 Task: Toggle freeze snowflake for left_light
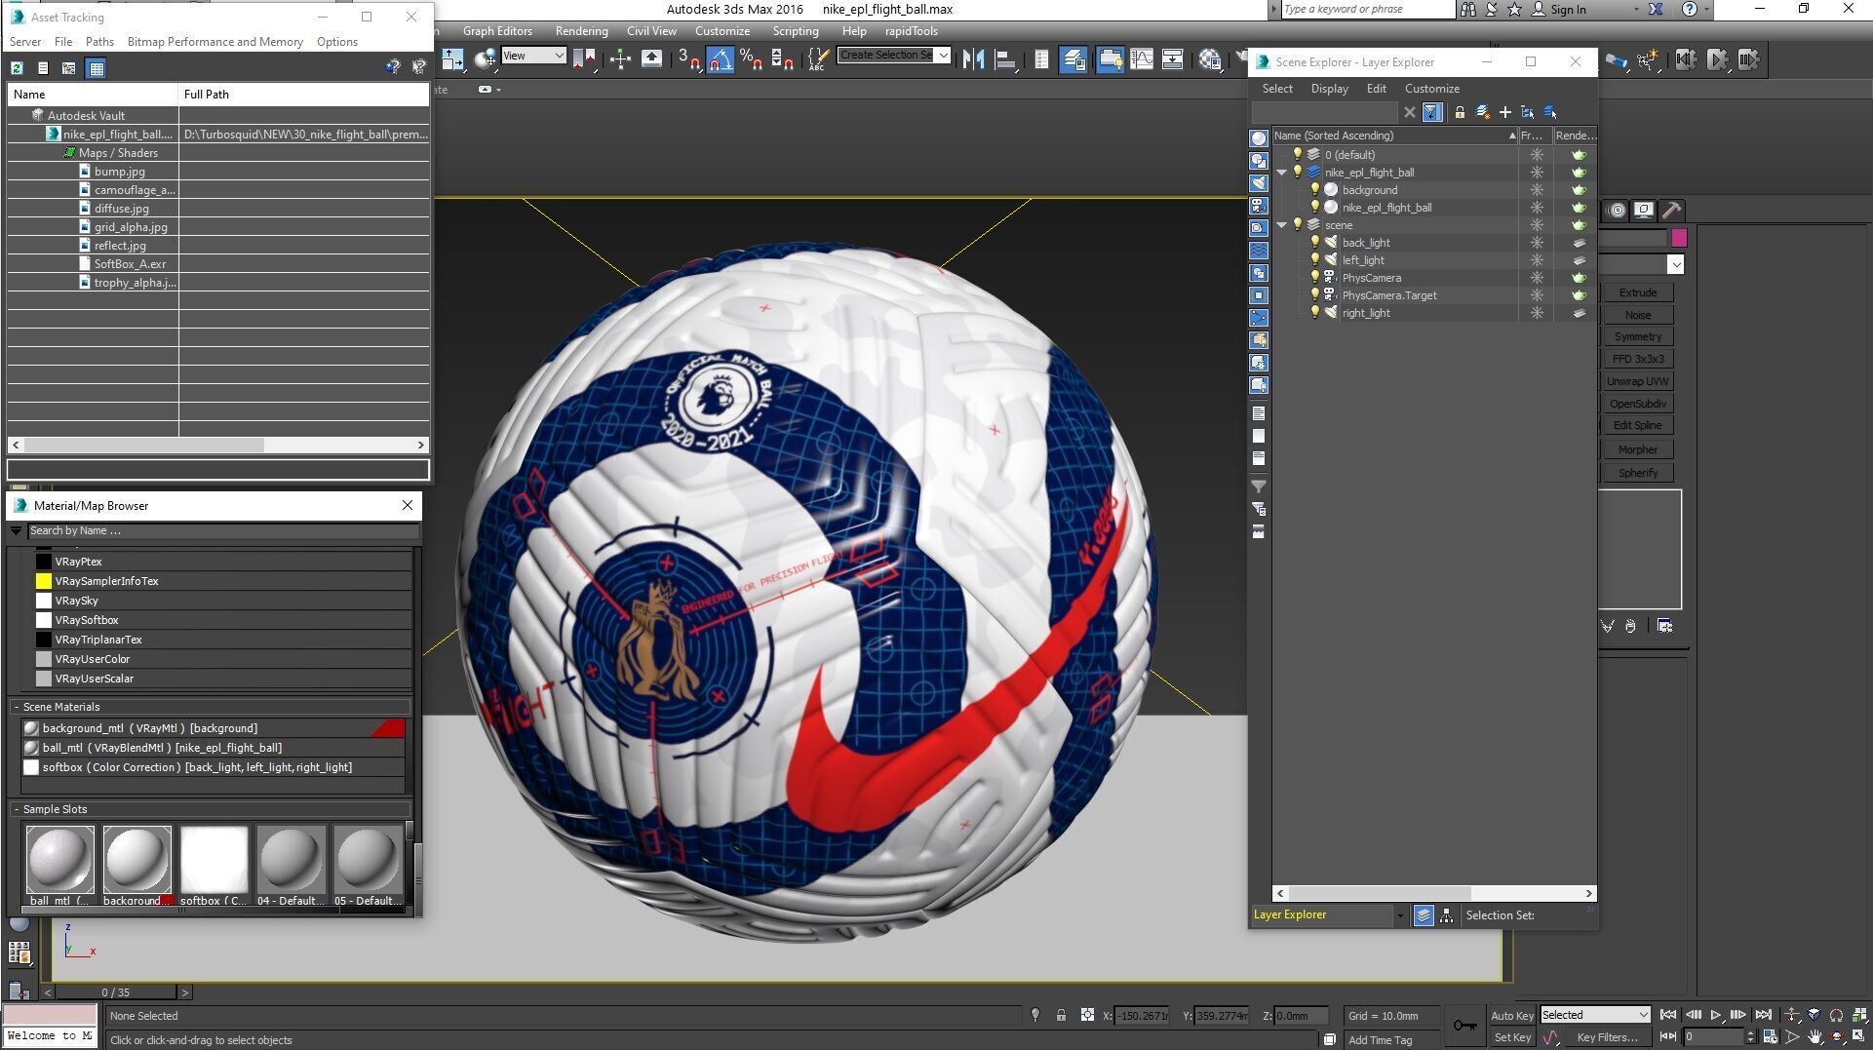pyautogui.click(x=1537, y=260)
